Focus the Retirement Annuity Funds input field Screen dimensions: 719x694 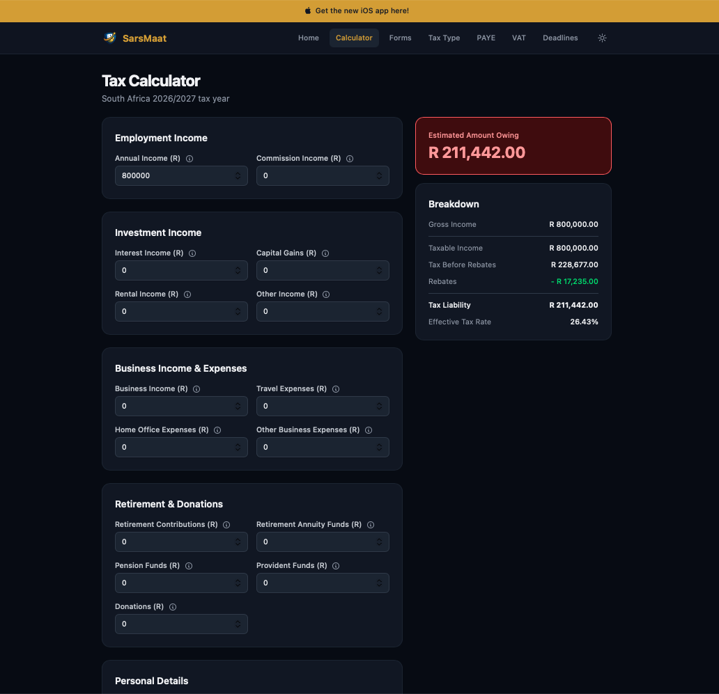tap(323, 542)
